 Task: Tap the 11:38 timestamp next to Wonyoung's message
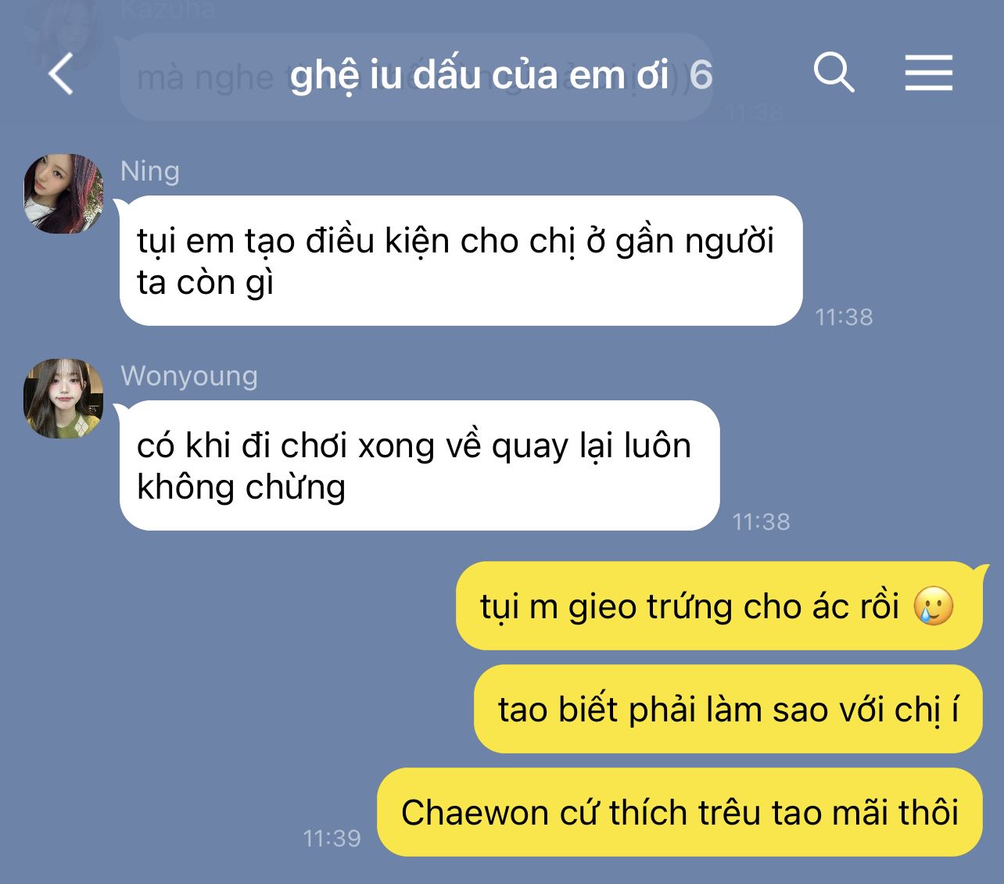762,521
